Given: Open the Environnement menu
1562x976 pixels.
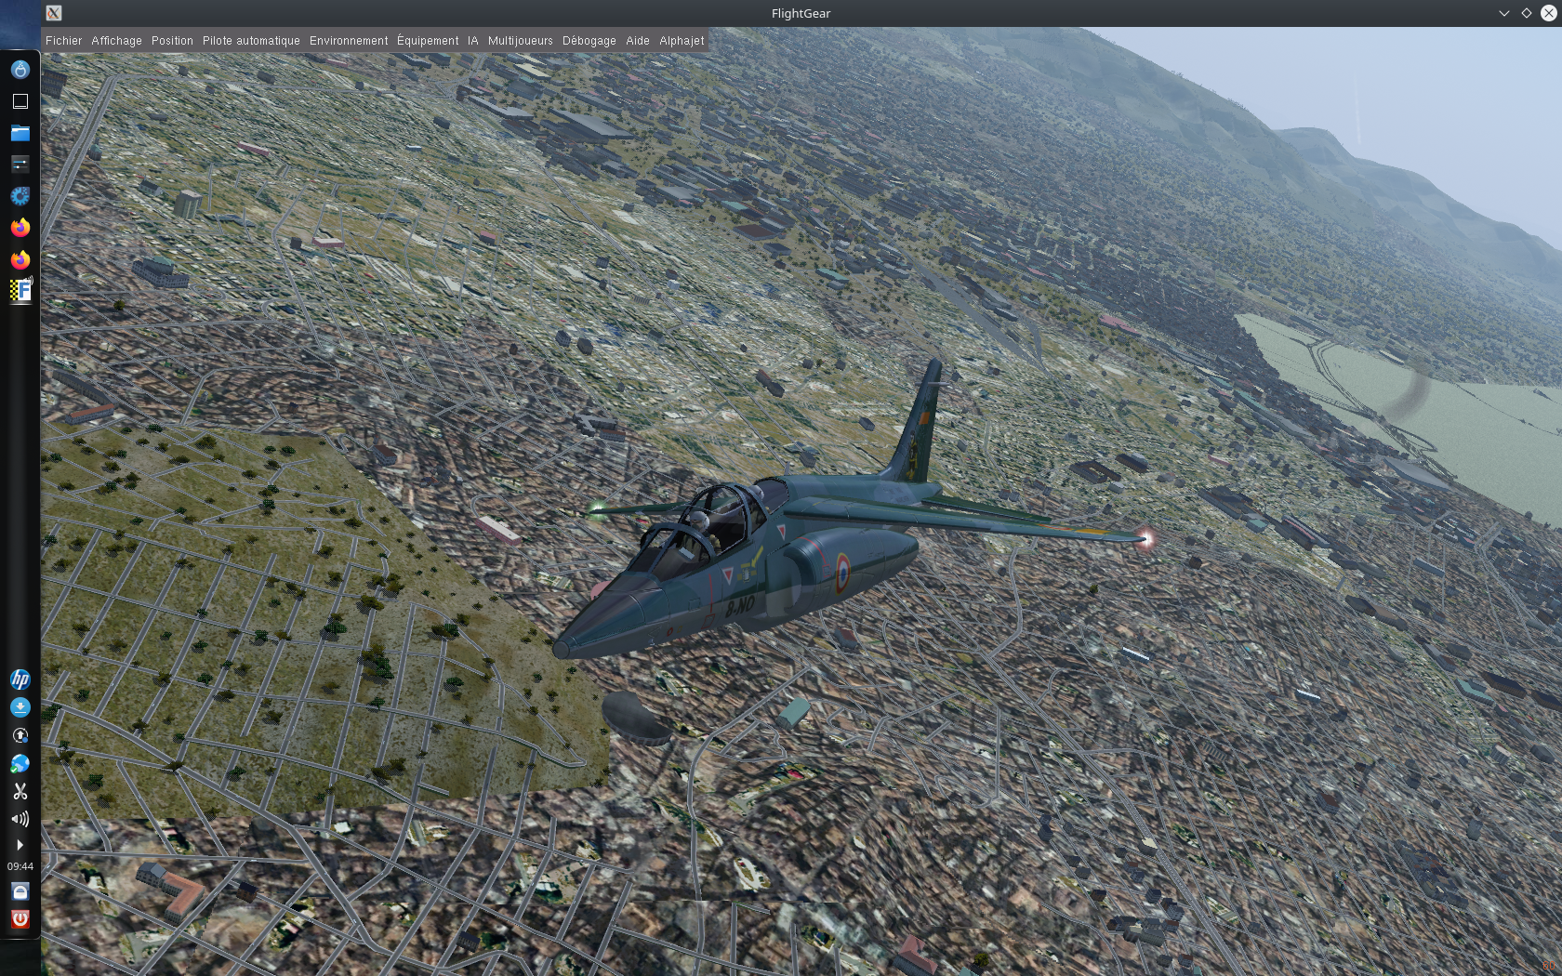Looking at the screenshot, I should click(x=349, y=41).
